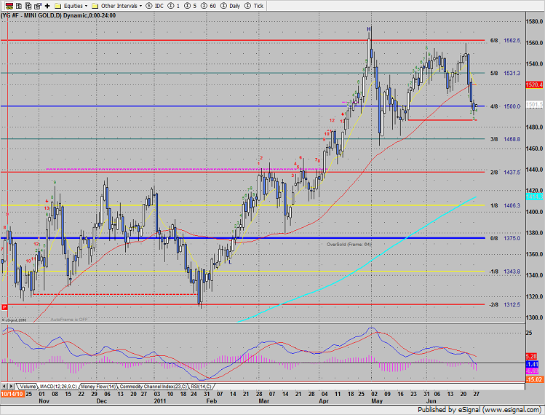Click the 1/8 1406.3 level label
Image resolution: width=545 pixels, height=415 pixels.
point(505,205)
